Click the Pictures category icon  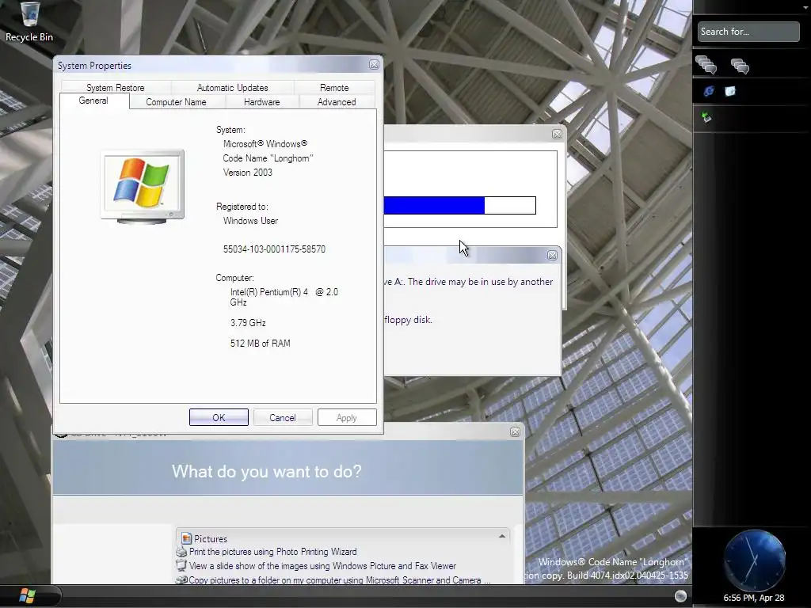(x=186, y=538)
